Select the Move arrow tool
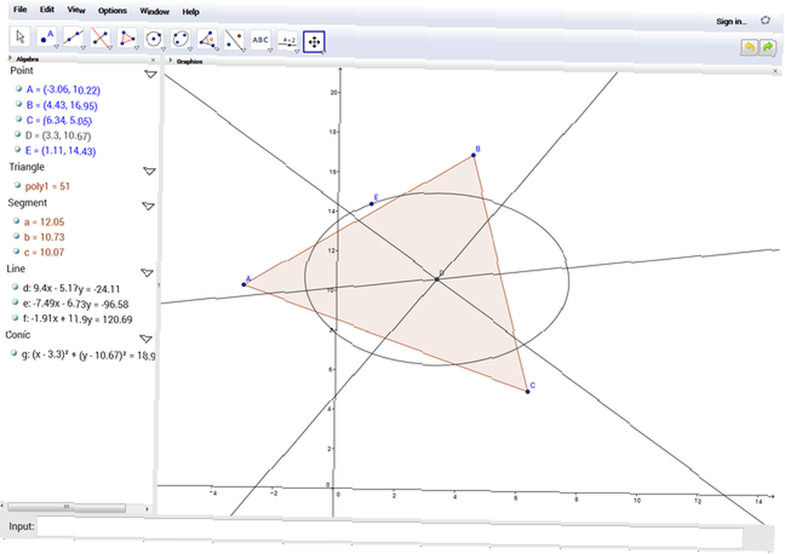 pyautogui.click(x=20, y=38)
